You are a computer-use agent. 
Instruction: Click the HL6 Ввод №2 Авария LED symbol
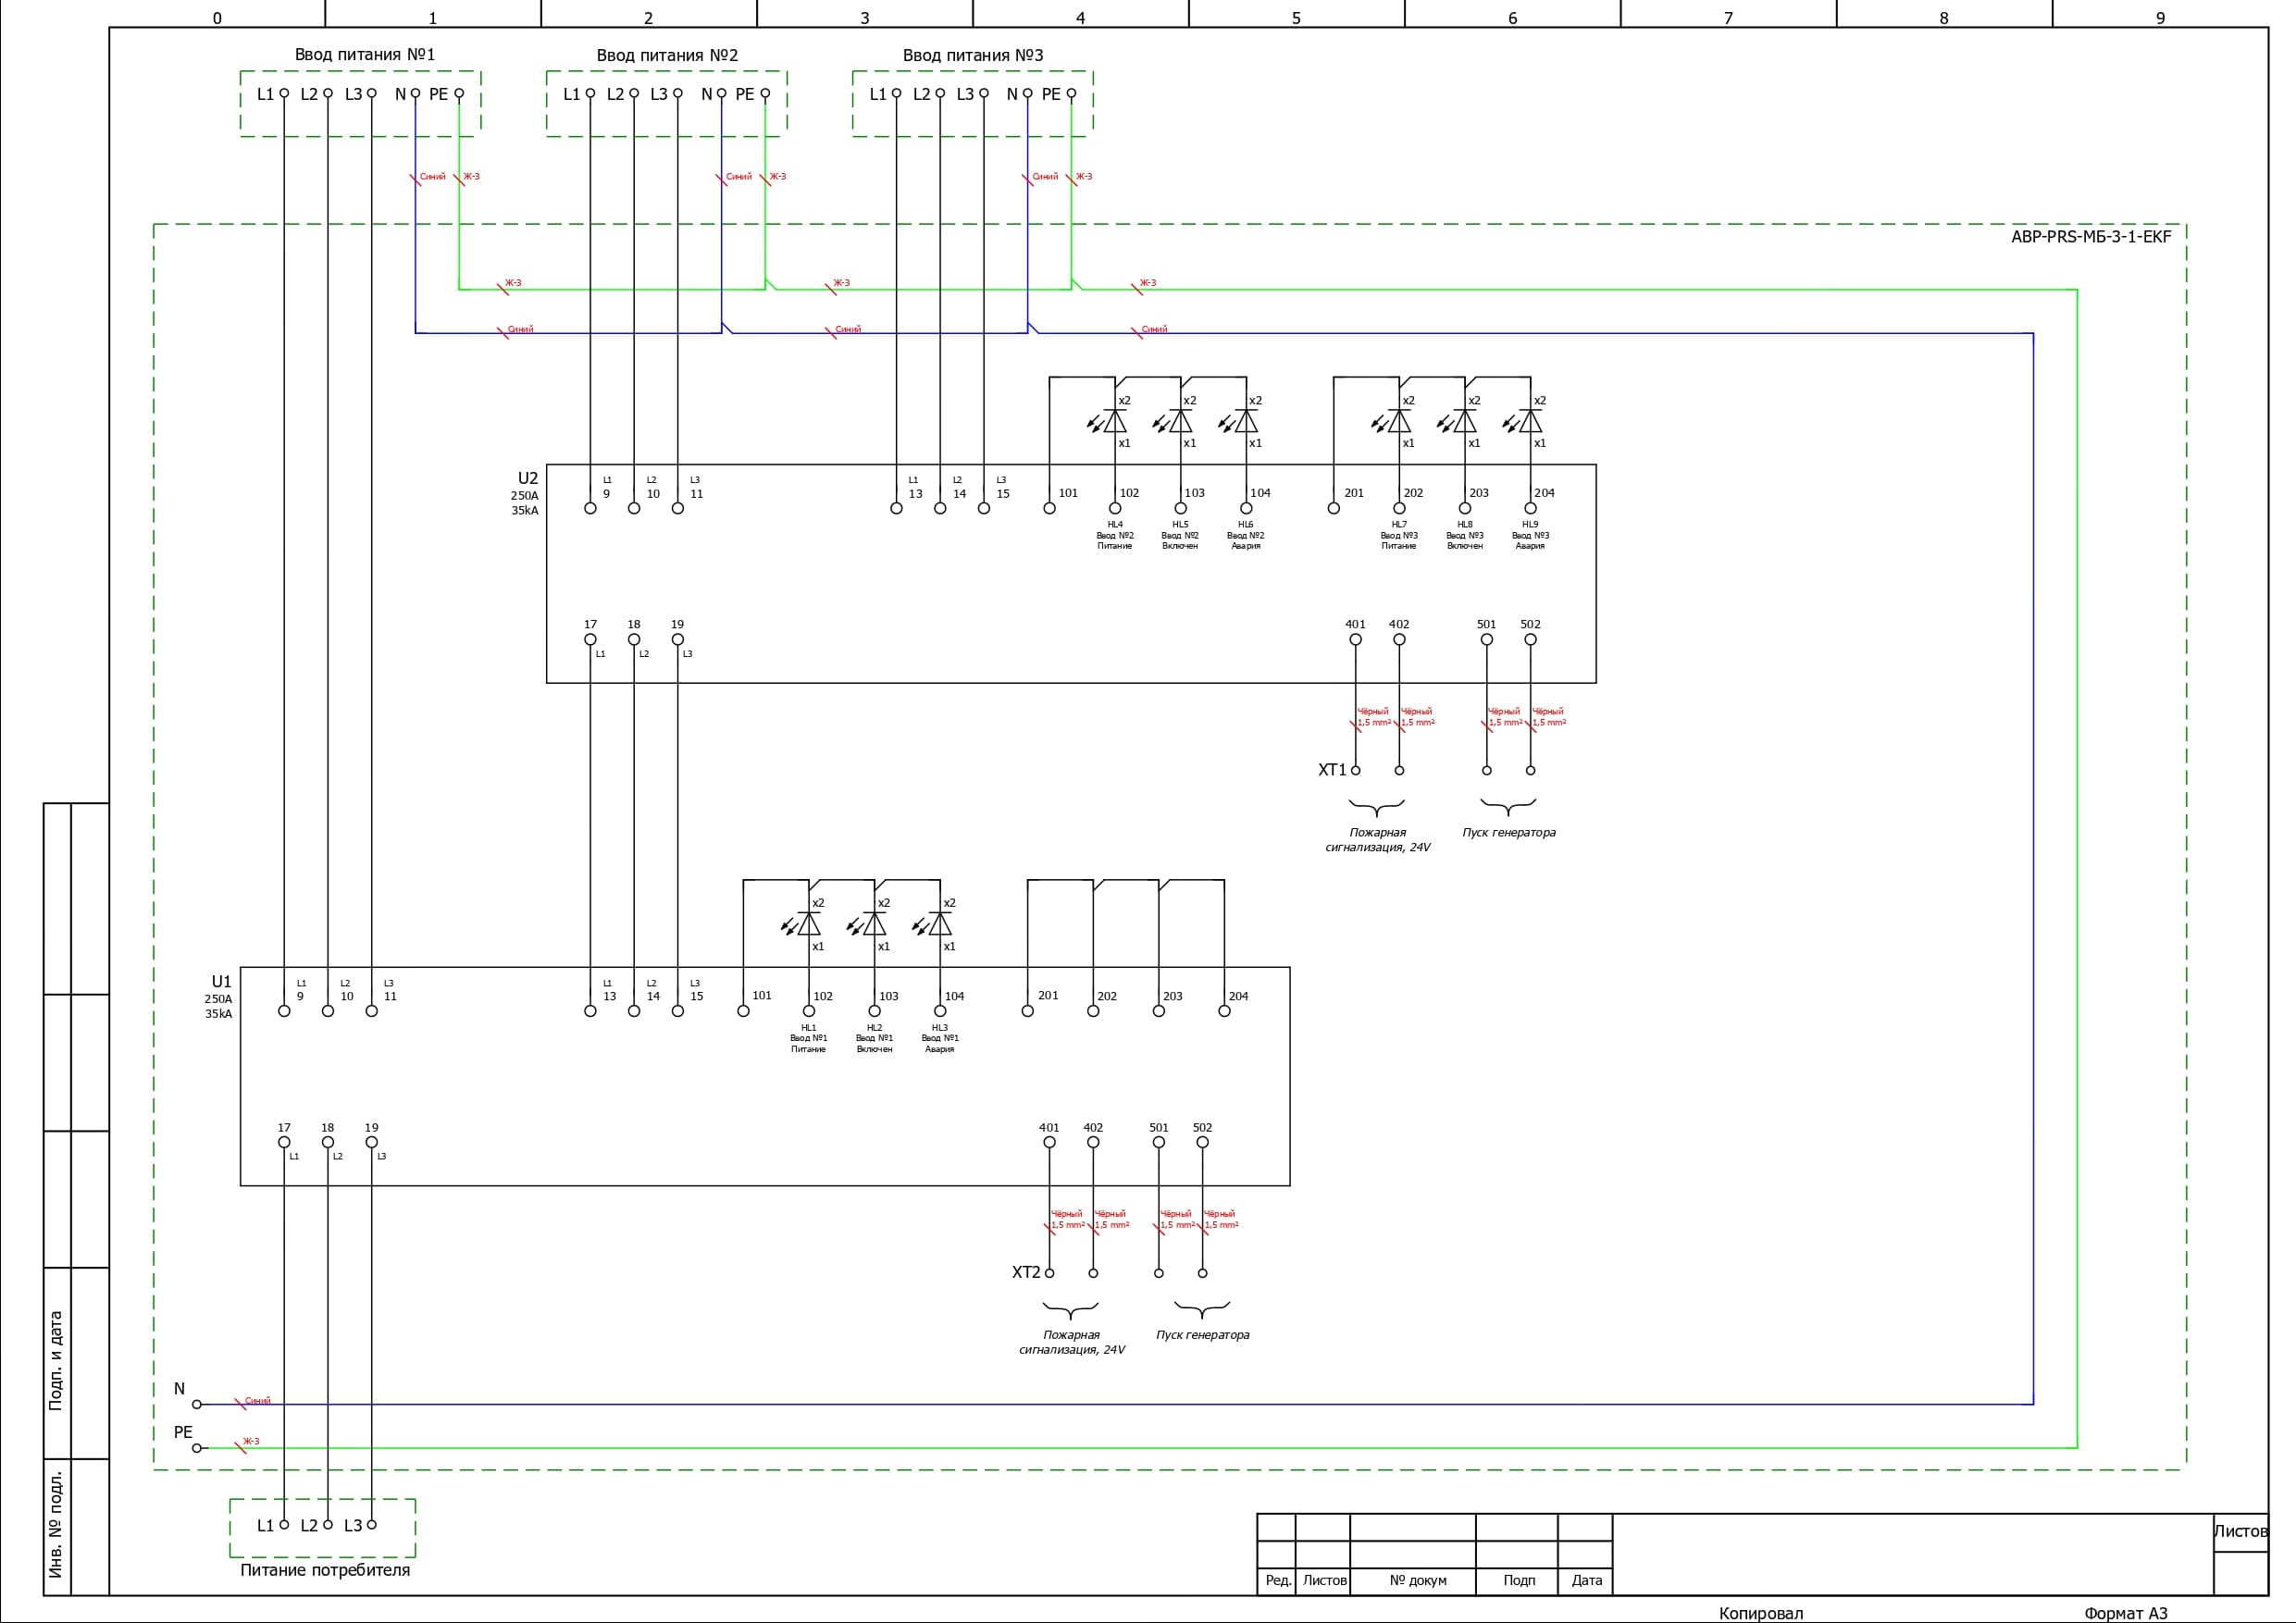click(x=1245, y=421)
